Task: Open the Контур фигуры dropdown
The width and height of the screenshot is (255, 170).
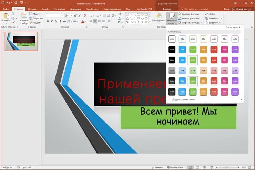Action: (189, 18)
